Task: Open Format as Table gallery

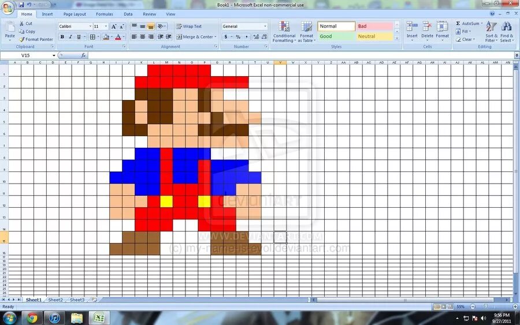Action: point(306,32)
